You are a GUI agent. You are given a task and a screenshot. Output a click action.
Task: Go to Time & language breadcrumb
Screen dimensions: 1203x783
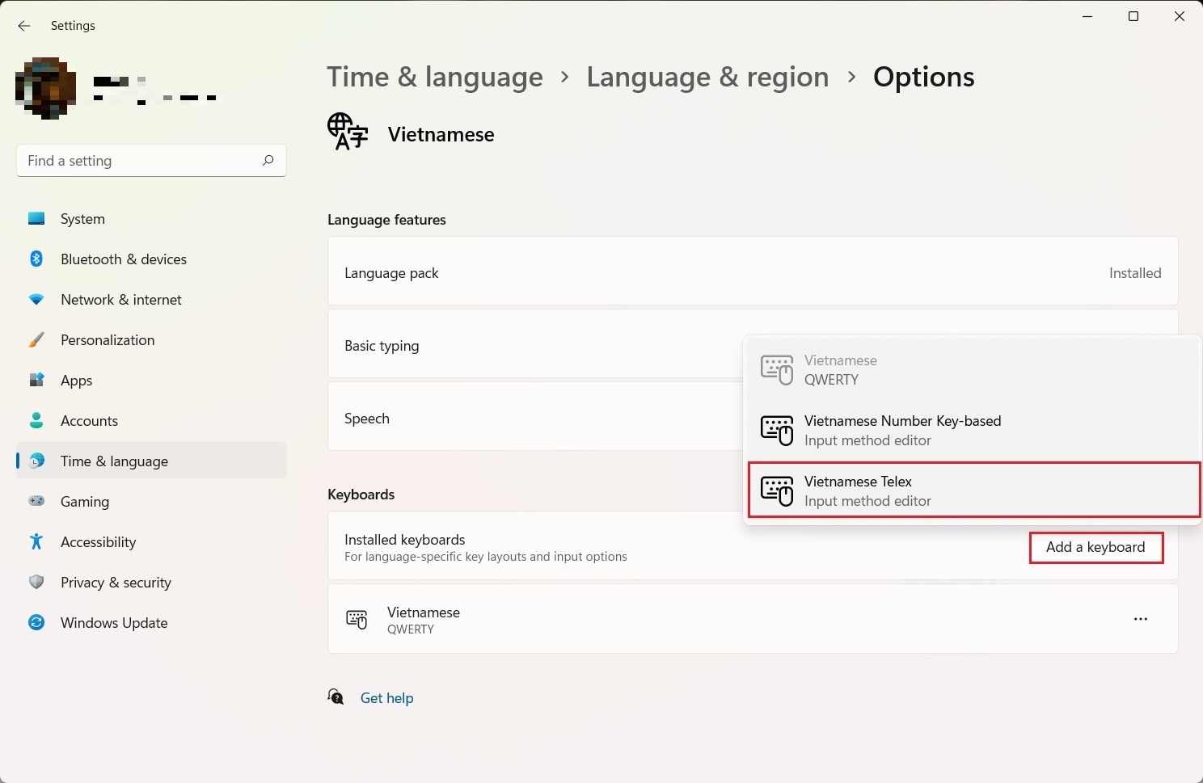point(435,77)
